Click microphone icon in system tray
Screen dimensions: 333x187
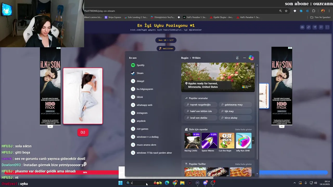coord(306,183)
